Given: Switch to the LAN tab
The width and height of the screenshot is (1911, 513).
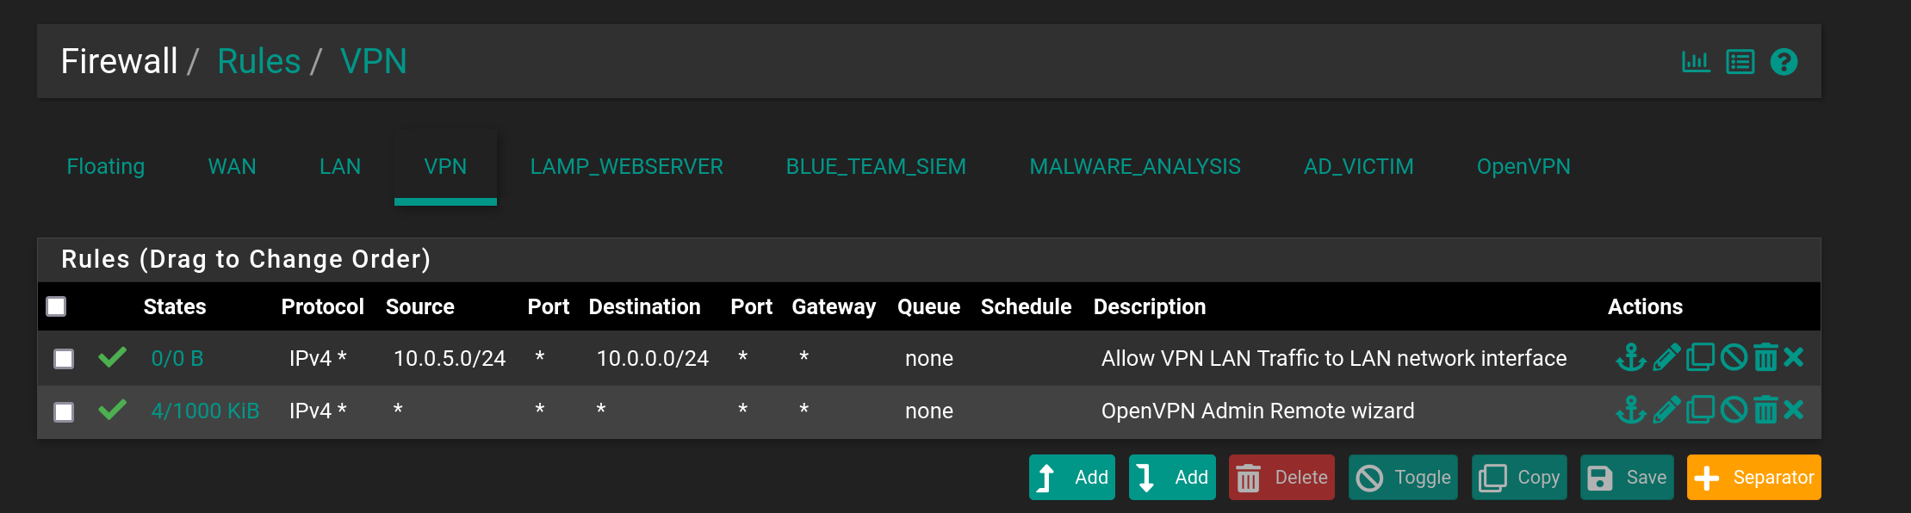Looking at the screenshot, I should 340,166.
